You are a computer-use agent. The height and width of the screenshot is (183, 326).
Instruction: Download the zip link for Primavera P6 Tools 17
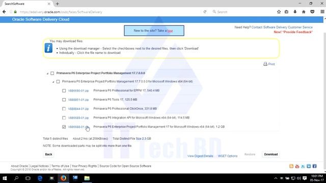click(x=78, y=100)
